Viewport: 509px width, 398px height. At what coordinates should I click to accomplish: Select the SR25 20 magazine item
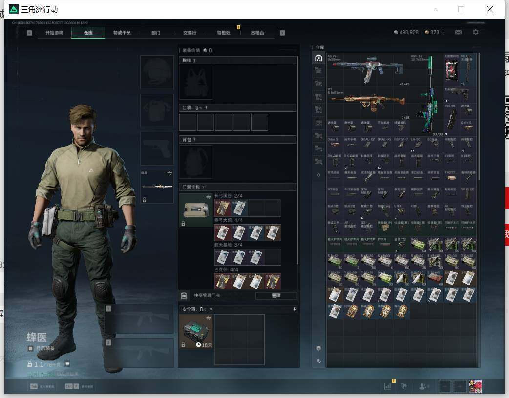coord(468,195)
